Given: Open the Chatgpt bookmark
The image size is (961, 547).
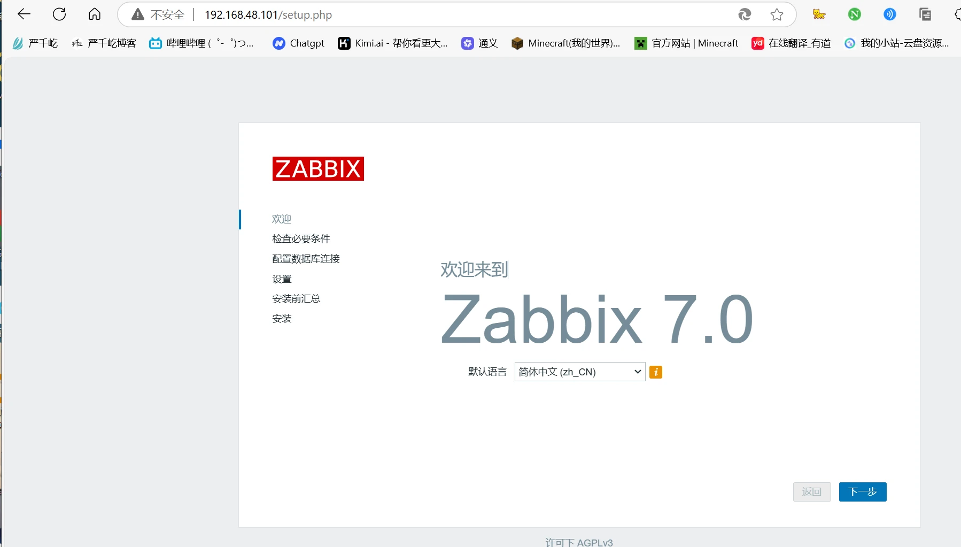Looking at the screenshot, I should (298, 43).
